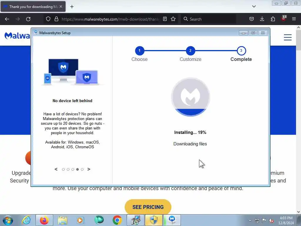Click the circular install progress indicator
The image size is (301, 226).
(190, 97)
